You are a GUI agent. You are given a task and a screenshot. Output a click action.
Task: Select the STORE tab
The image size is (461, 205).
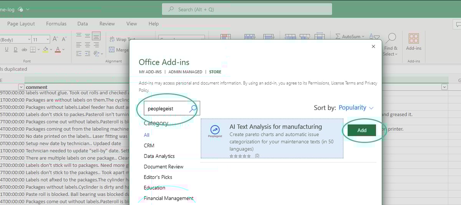pyautogui.click(x=215, y=72)
